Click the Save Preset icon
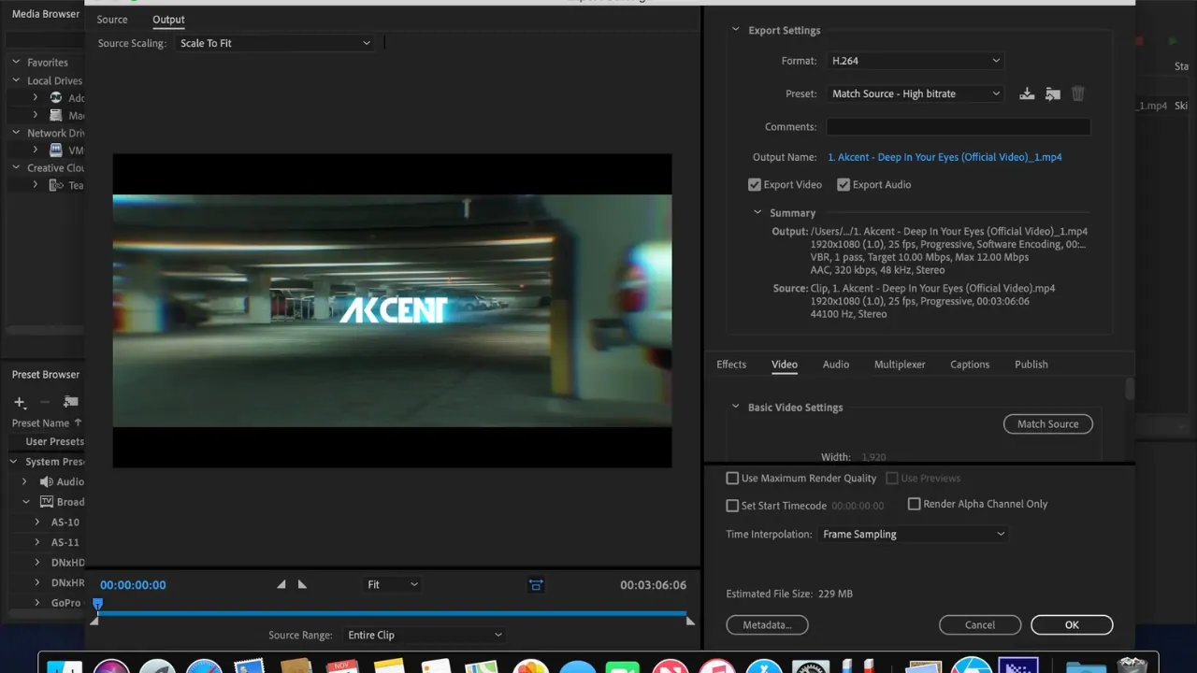 coord(1027,93)
